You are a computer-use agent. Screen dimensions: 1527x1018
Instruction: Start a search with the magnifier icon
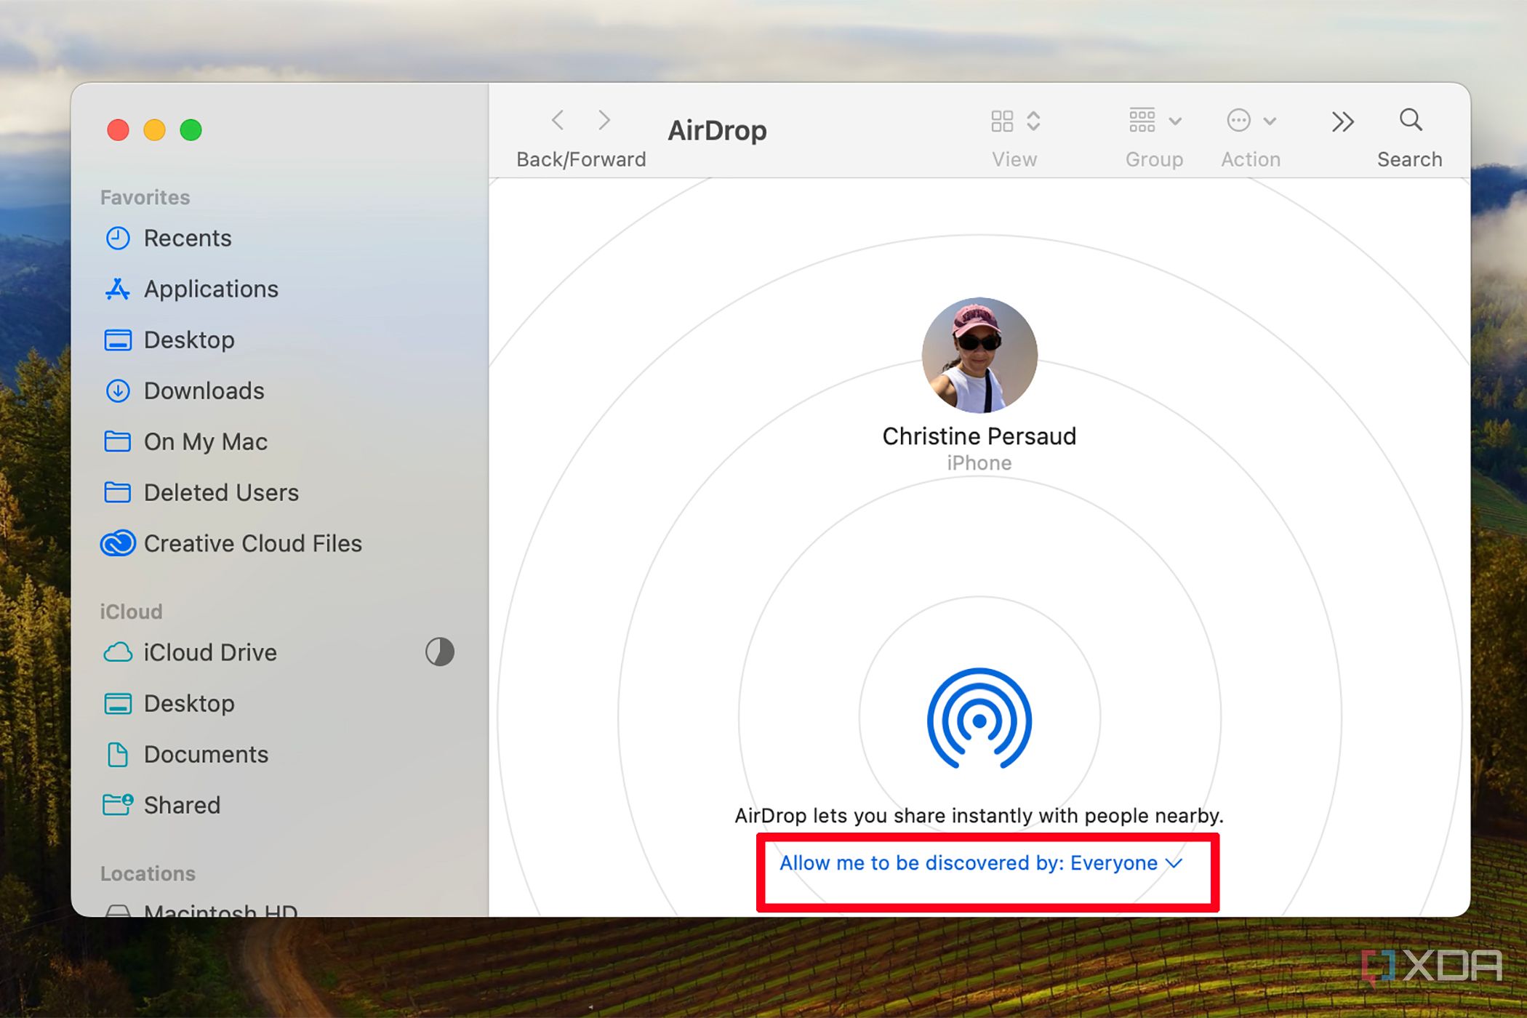(1409, 121)
